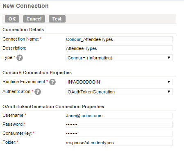The image size is (184, 152).
Task: Select the ConcurH Connection Properties heading
Action: 37,73
